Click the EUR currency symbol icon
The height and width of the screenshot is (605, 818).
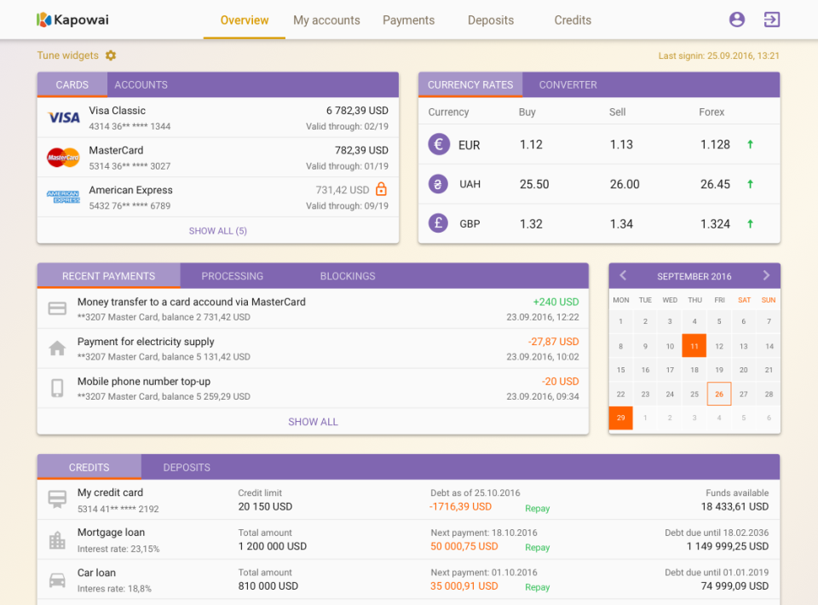coord(439,145)
